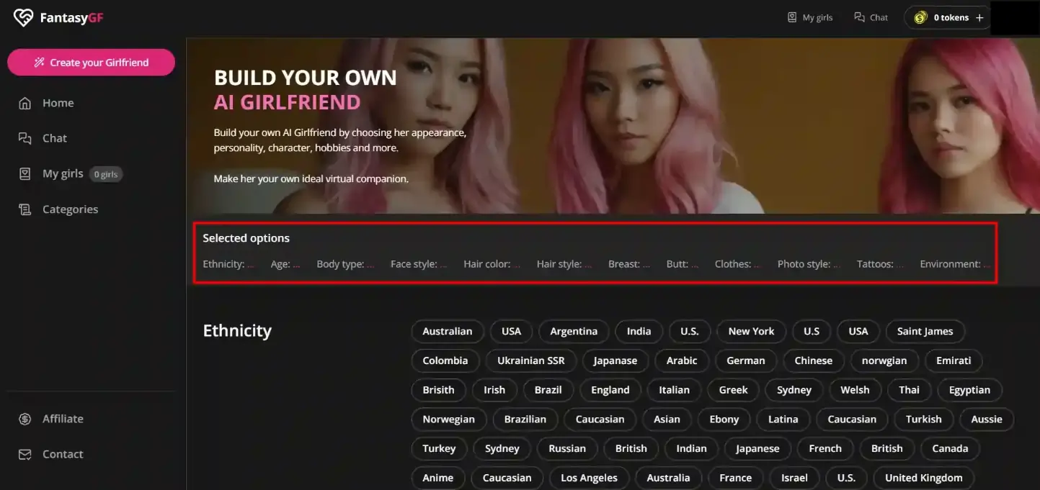The height and width of the screenshot is (490, 1040).
Task: Open Chat from the sidebar
Action: (x=53, y=137)
